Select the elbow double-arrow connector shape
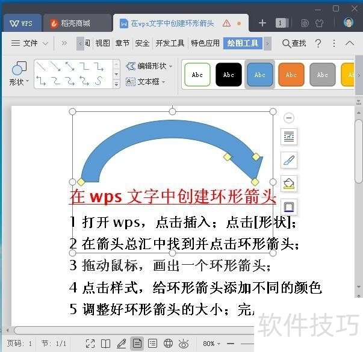The width and height of the screenshot is (363, 352). point(41,81)
